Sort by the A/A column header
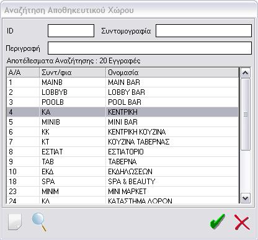The width and height of the screenshot is (258, 240). 23,73
